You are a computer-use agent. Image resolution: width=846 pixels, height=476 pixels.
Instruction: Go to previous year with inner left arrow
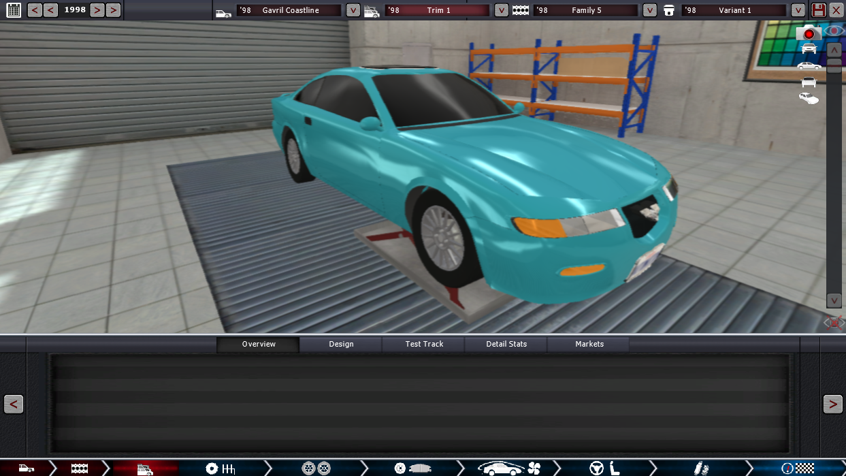click(51, 10)
